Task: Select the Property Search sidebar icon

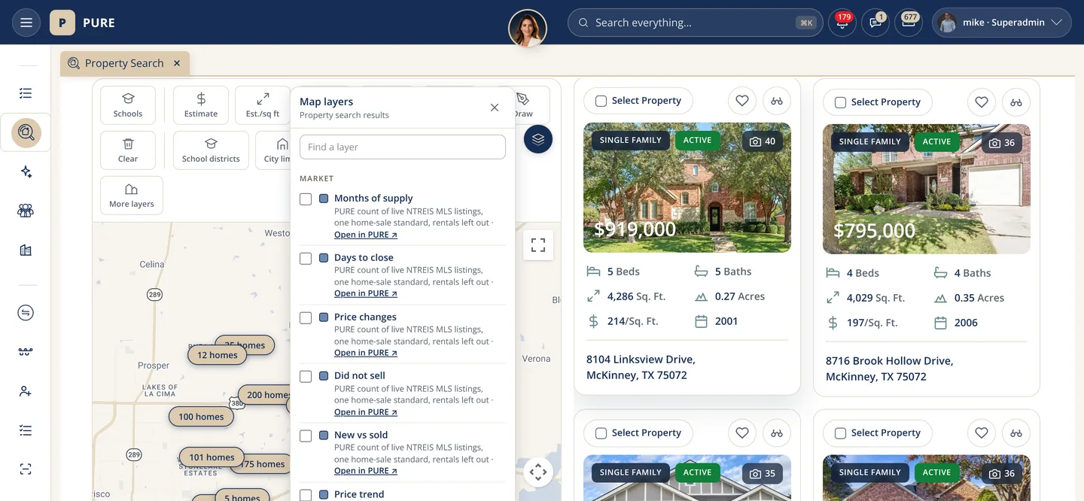Action: tap(26, 133)
